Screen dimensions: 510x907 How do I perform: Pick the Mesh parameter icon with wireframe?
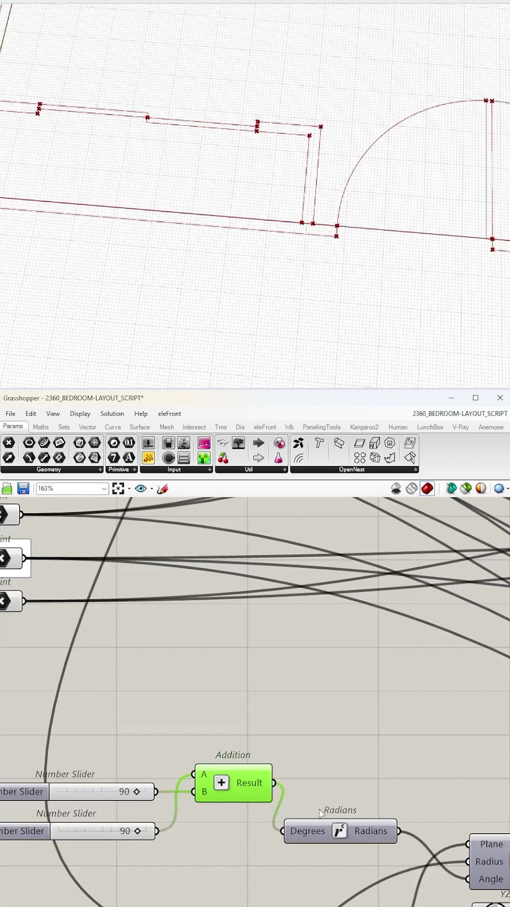coord(95,443)
